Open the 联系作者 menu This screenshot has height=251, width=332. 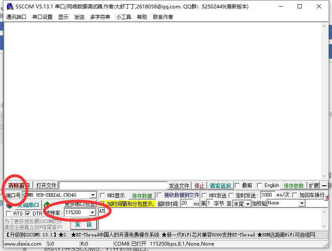coord(163,17)
